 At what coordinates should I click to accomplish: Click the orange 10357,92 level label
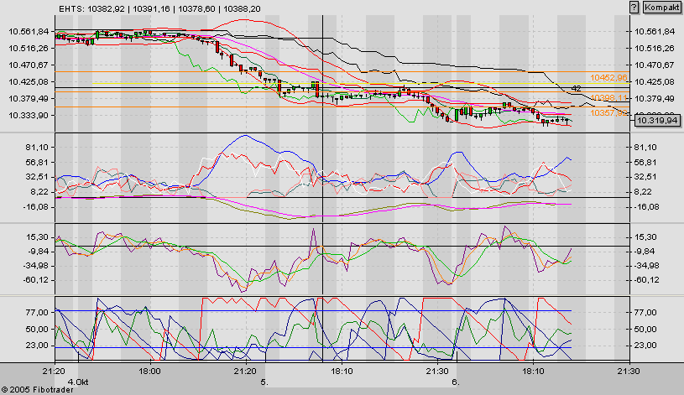tap(609, 112)
